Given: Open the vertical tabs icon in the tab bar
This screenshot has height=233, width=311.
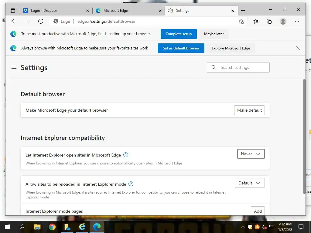Looking at the screenshot, I should [x=13, y=11].
